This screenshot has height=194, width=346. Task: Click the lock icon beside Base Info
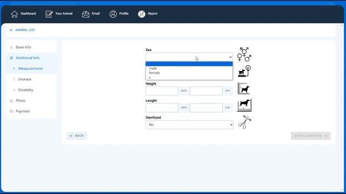point(11,47)
